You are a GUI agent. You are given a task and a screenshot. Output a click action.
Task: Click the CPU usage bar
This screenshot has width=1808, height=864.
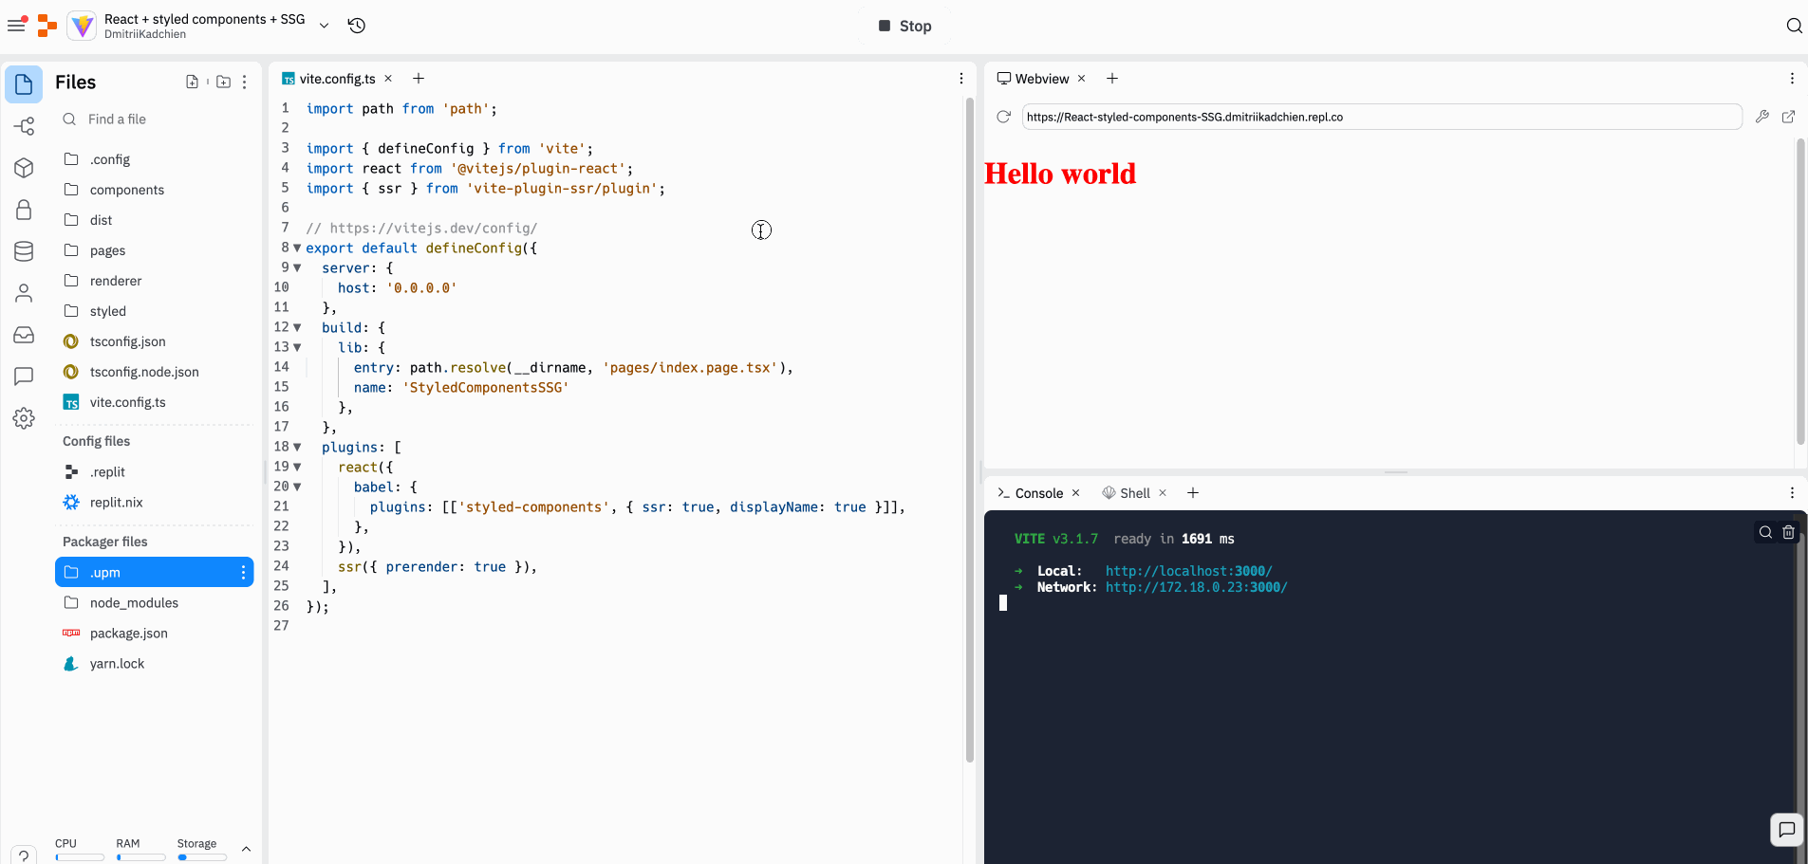point(80,857)
